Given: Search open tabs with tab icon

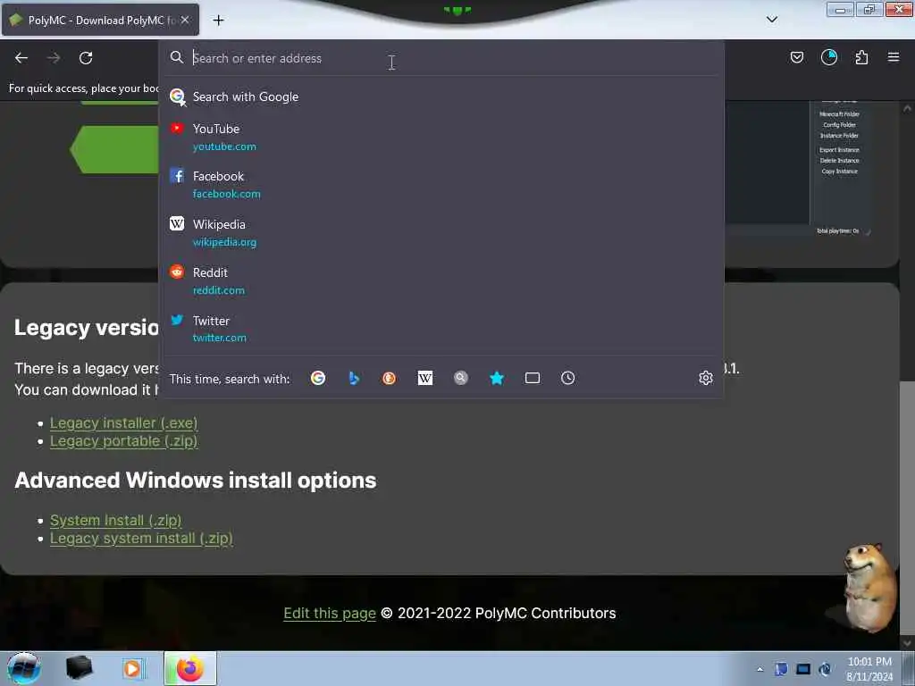Looking at the screenshot, I should 533,379.
